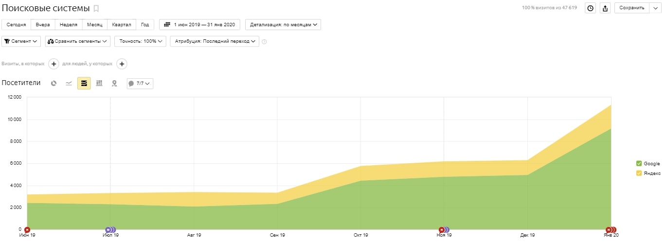Open the Детализация: по месяцам dropdown

click(x=283, y=24)
